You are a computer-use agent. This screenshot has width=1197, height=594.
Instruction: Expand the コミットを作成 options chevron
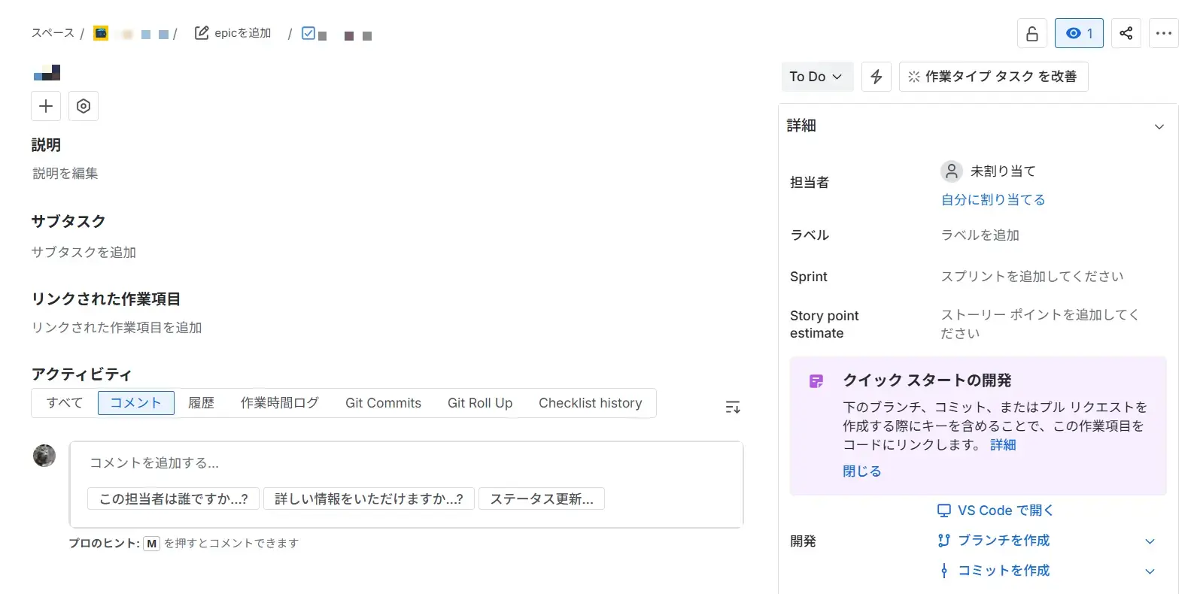(1150, 571)
